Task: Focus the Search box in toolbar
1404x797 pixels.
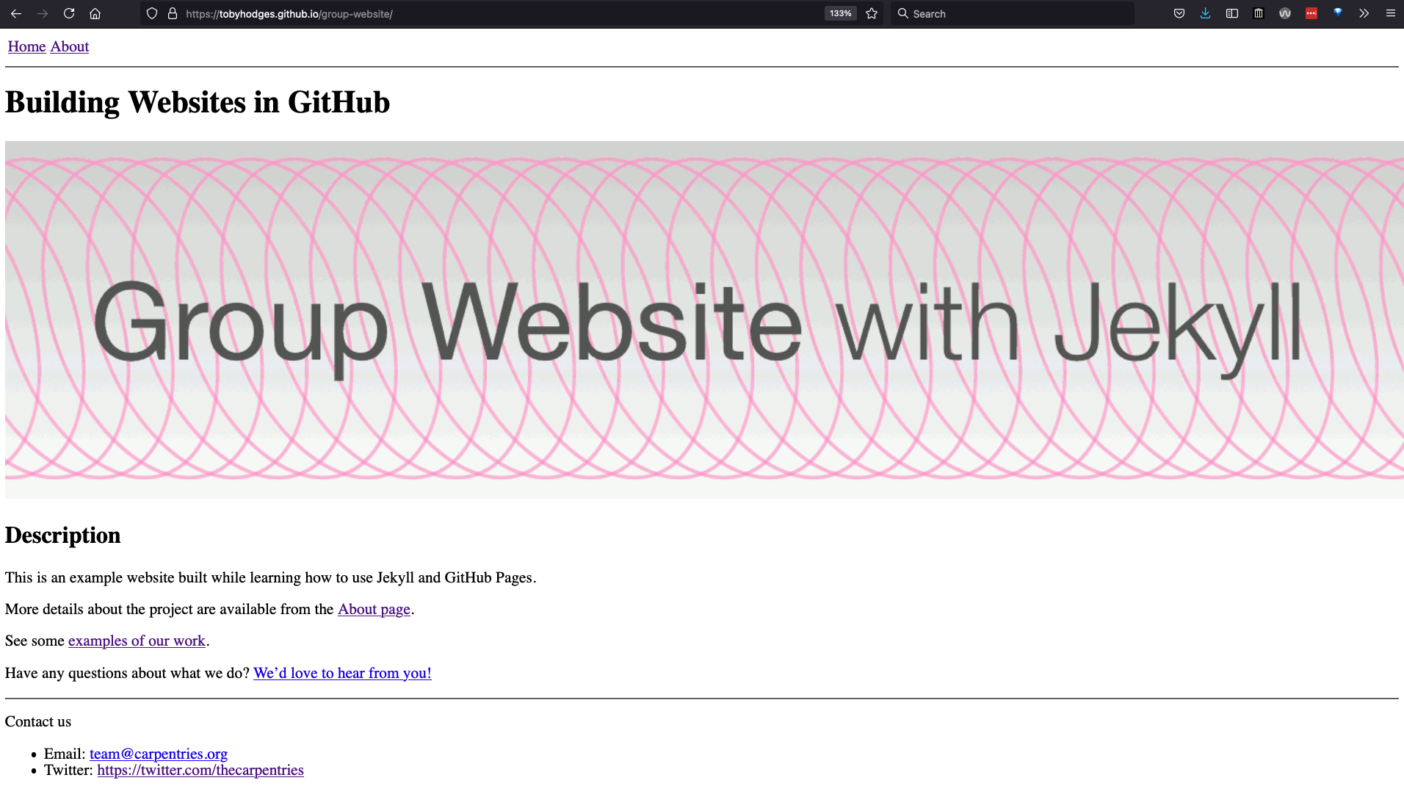Action: click(x=1013, y=13)
